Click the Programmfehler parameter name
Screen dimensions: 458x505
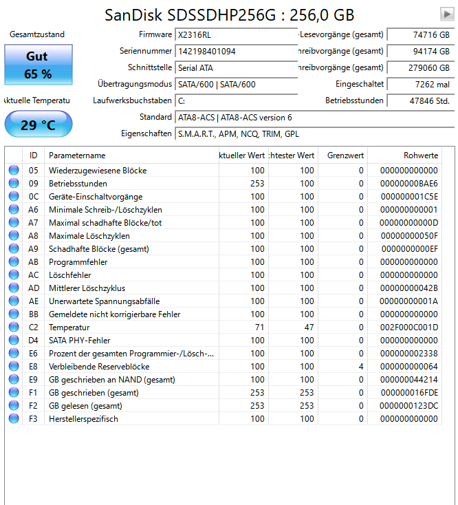tap(78, 262)
